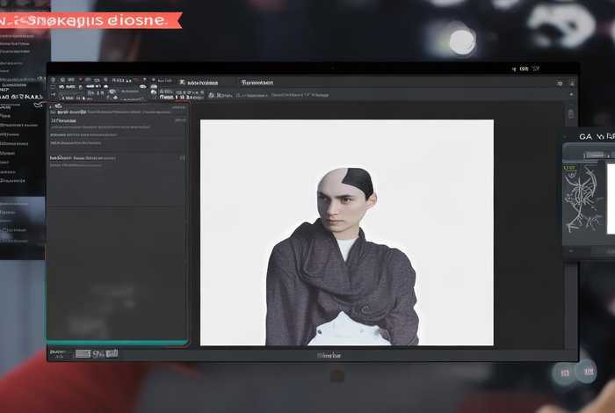Toggle the white box icon in bottom status bar
This screenshot has width=615, height=413.
[x=83, y=353]
